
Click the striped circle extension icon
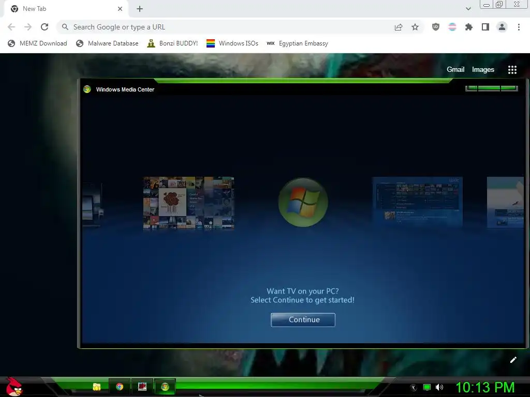pyautogui.click(x=452, y=27)
